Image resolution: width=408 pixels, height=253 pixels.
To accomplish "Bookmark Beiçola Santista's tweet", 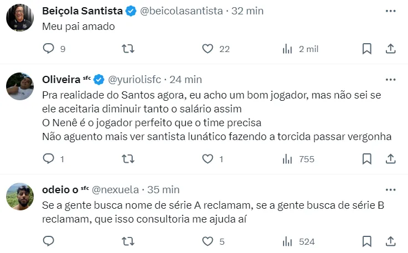I will click(x=367, y=49).
